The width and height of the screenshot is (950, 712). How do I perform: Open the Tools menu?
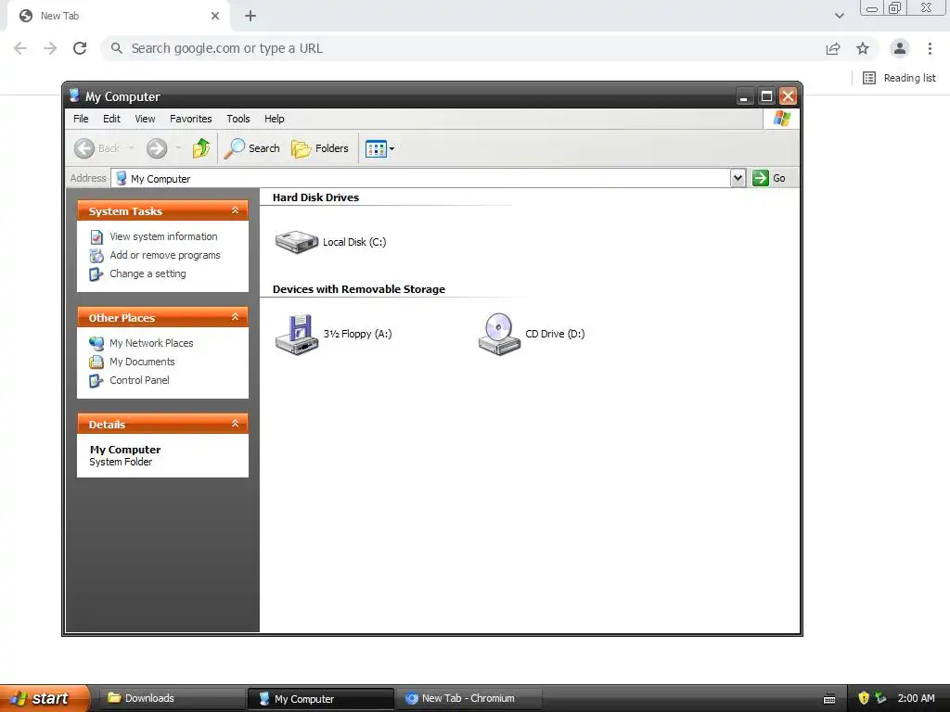[x=238, y=119]
